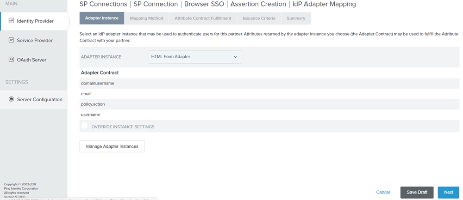Switch to the Mapping Method tab
463x200 pixels.
pos(146,18)
